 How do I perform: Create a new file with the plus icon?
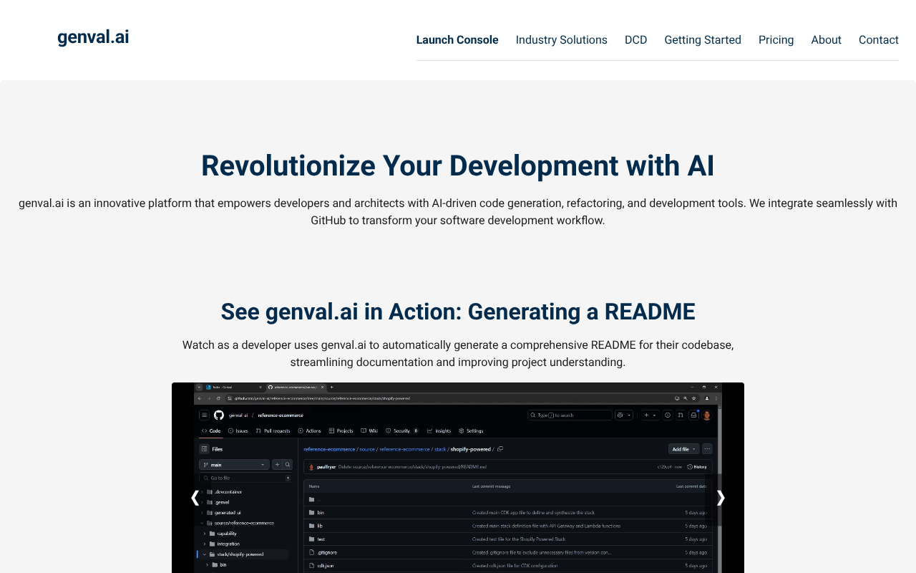[276, 464]
